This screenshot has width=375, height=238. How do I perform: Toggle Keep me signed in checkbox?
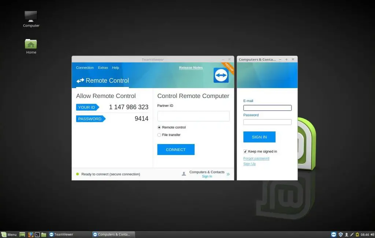click(x=245, y=152)
